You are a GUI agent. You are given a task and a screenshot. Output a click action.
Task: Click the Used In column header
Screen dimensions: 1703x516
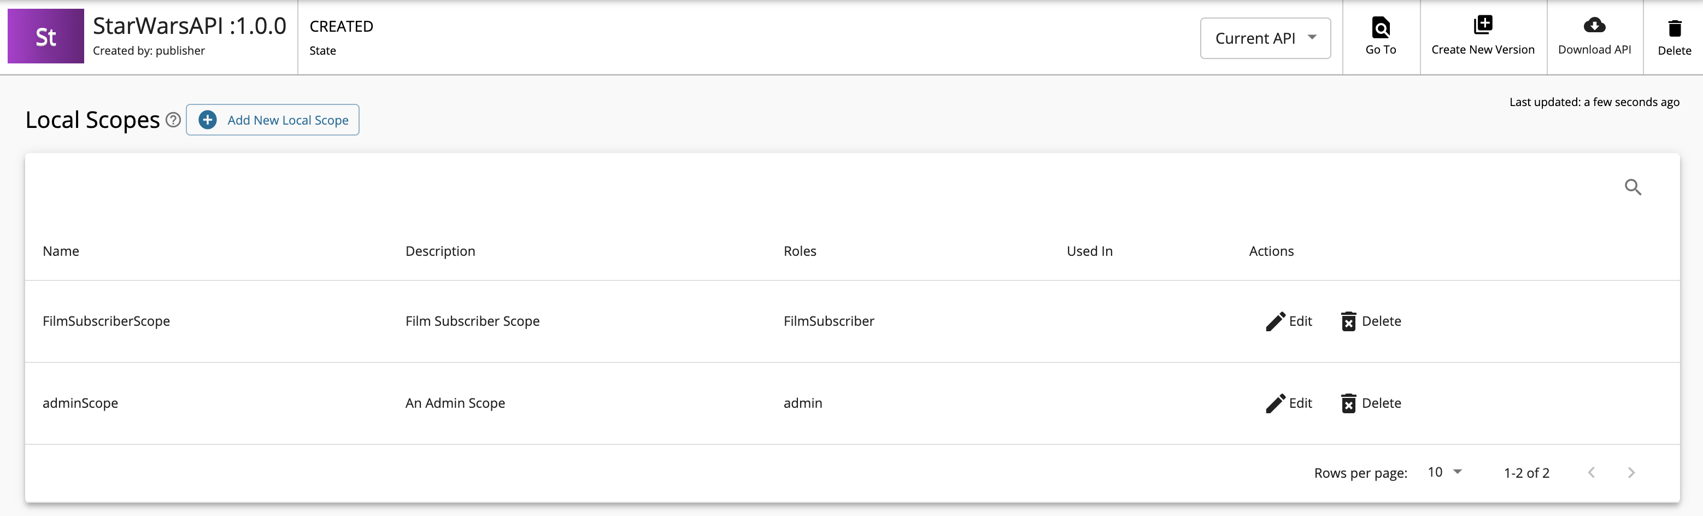pyautogui.click(x=1089, y=251)
